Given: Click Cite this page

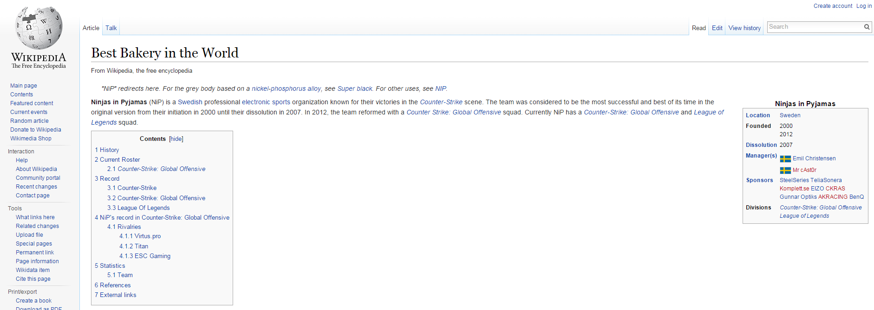Looking at the screenshot, I should (33, 279).
